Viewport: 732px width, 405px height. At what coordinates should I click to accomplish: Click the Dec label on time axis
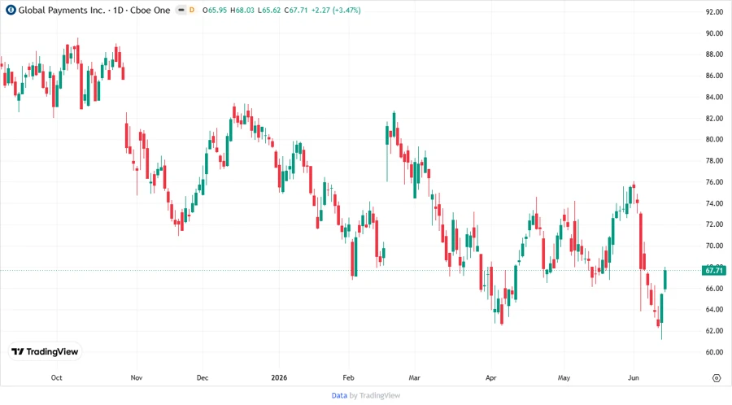(203, 378)
